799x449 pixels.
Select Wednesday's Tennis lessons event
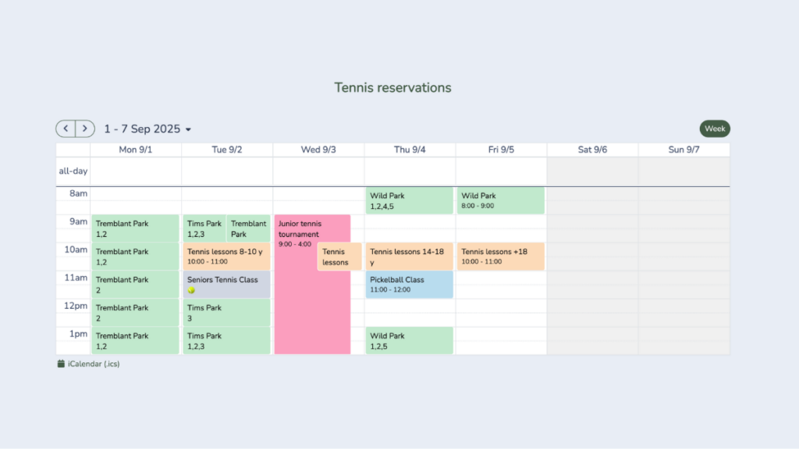339,256
